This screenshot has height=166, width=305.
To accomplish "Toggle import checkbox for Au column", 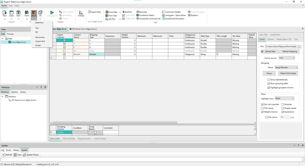I will (64, 51).
